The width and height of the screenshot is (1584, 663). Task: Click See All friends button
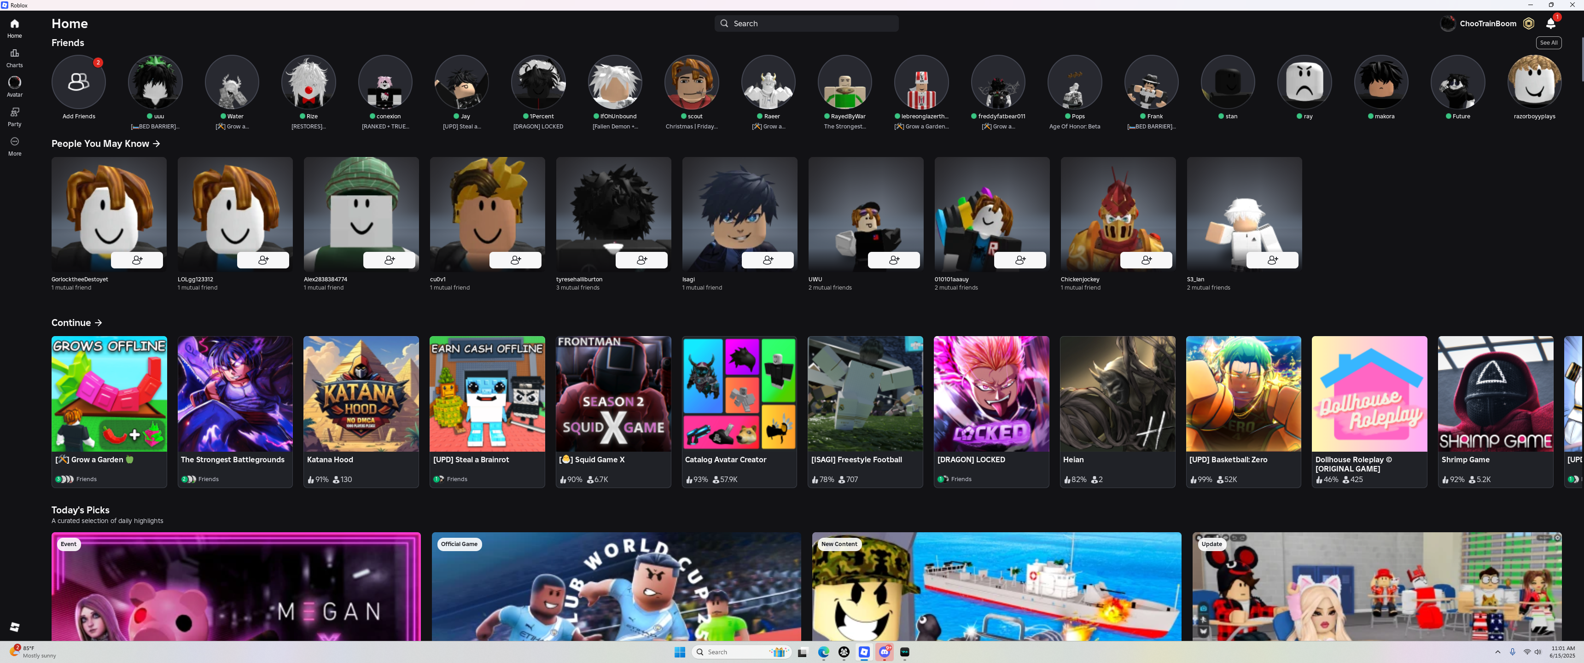[x=1549, y=43]
